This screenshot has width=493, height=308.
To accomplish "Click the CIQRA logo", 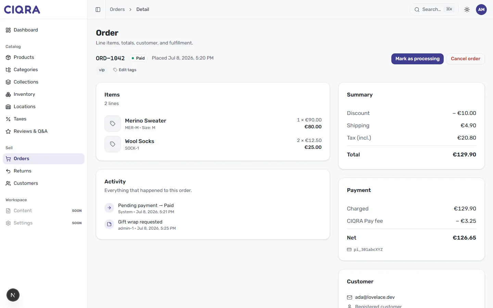I will pyautogui.click(x=22, y=10).
